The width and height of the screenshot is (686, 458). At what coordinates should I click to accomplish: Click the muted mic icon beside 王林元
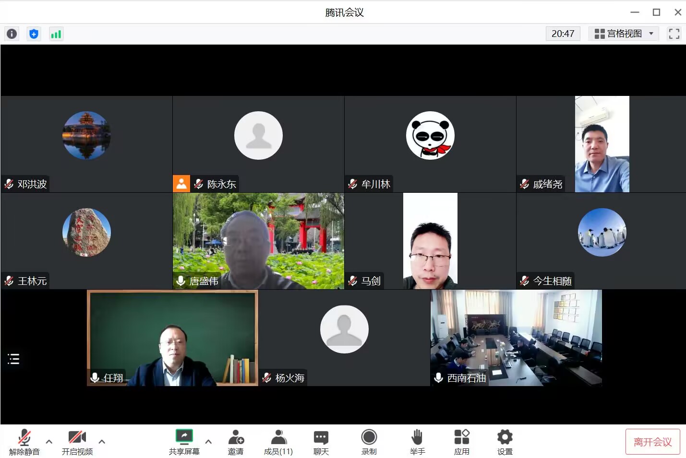click(x=9, y=281)
